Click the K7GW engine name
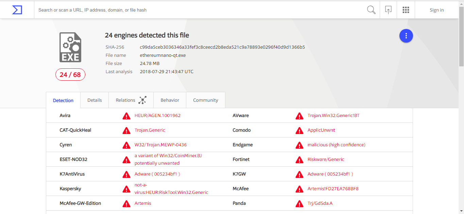 [x=239, y=174]
